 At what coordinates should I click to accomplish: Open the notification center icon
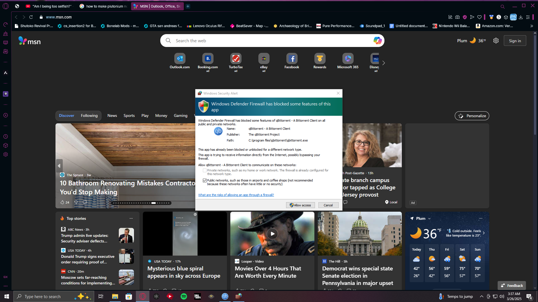pos(529,296)
